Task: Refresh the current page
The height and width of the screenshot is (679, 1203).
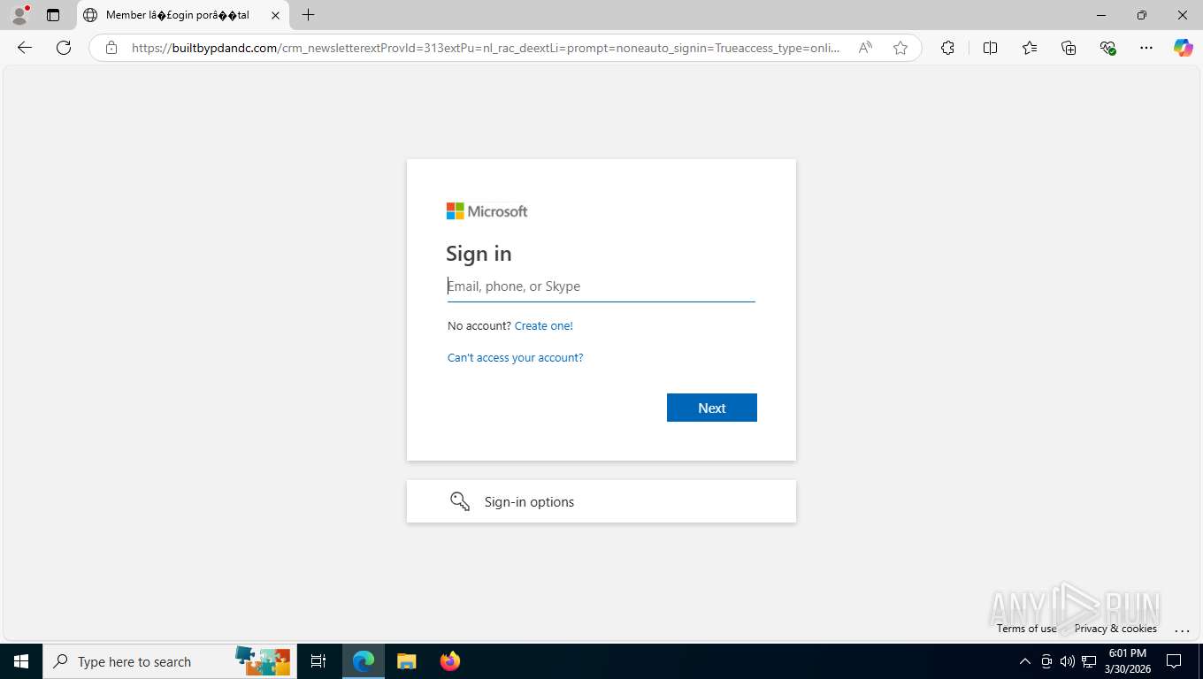Action: point(64,48)
